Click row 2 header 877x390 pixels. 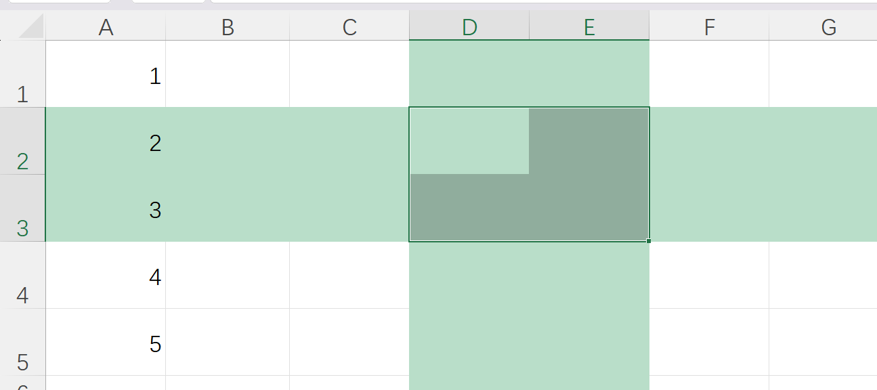(22, 141)
